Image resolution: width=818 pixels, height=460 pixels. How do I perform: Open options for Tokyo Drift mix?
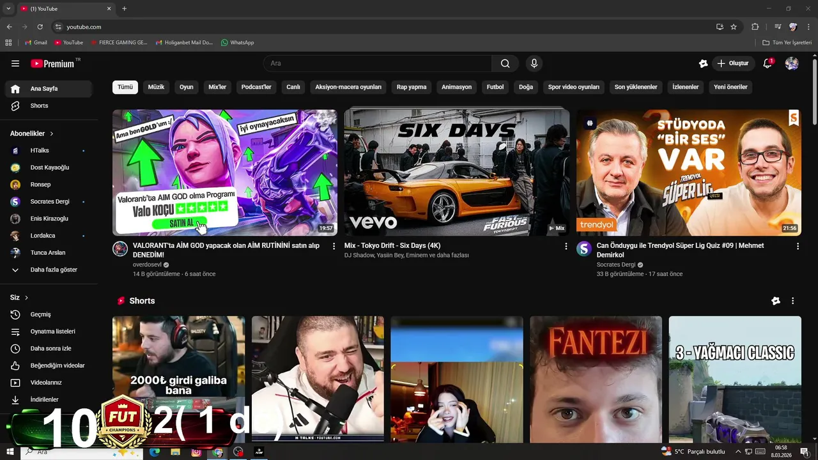[566, 246]
